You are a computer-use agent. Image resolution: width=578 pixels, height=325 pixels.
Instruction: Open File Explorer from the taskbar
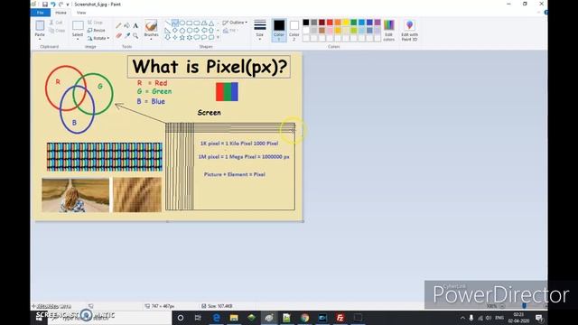coord(234,318)
